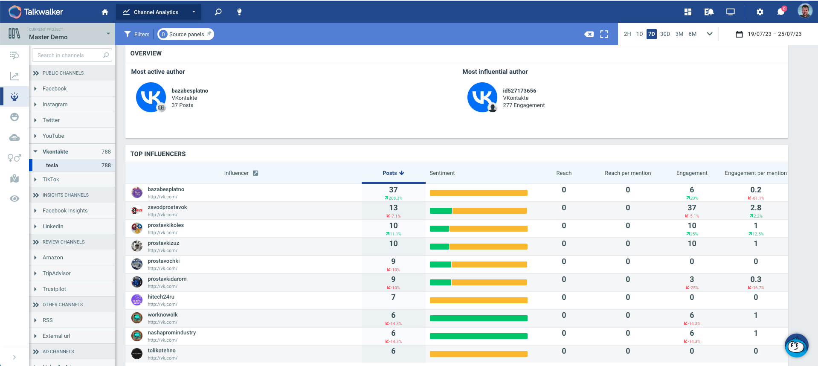Select the 3M time range
Viewport: 818px width, 366px height.
pyautogui.click(x=679, y=34)
